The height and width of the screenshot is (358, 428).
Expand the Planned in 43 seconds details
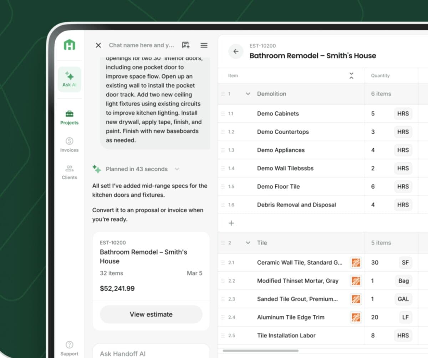pyautogui.click(x=177, y=169)
